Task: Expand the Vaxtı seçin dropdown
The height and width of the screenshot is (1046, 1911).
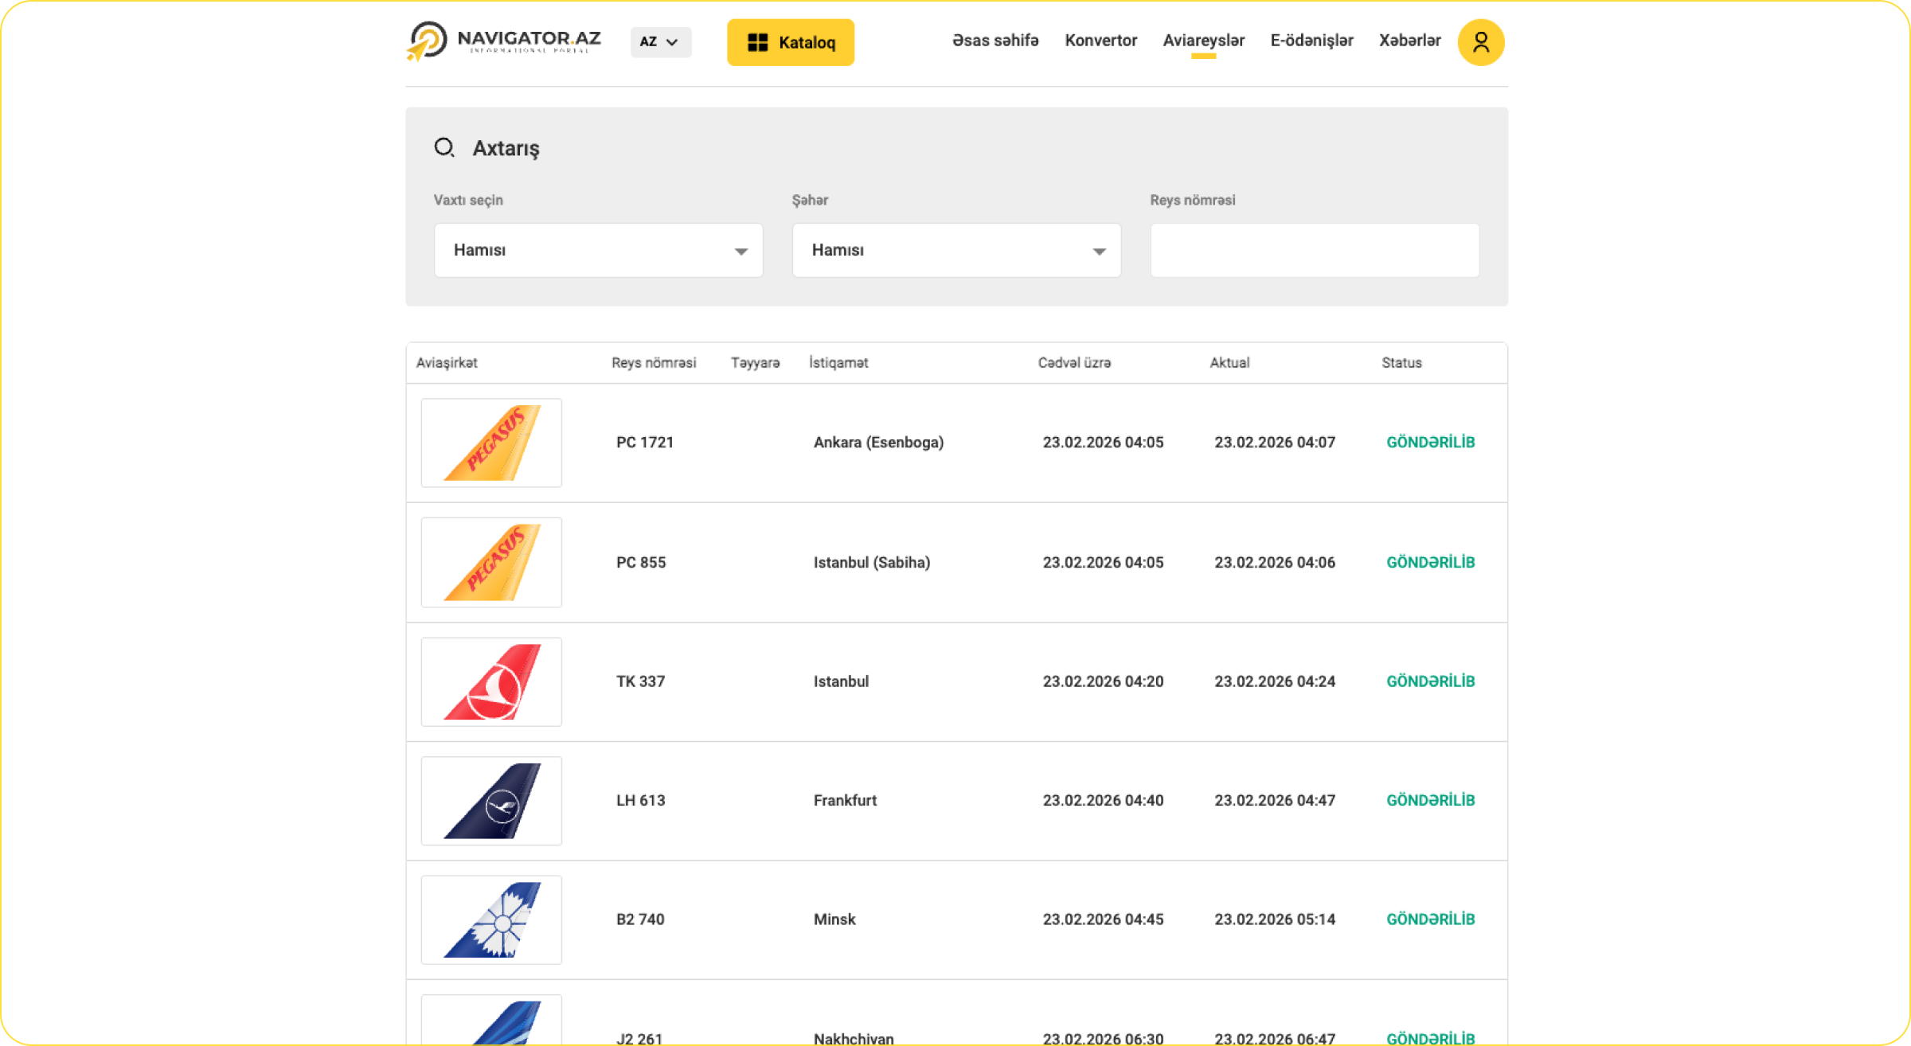Action: [598, 250]
